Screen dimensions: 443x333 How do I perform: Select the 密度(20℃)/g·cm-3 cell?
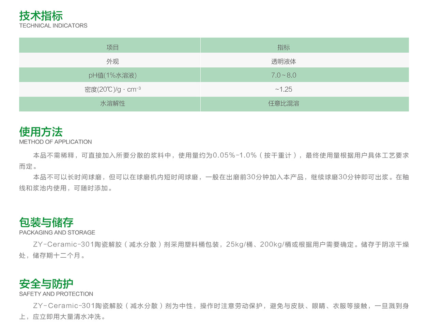[110, 89]
